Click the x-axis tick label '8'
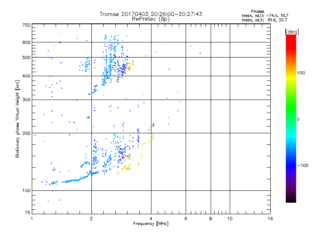The width and height of the screenshot is (318, 238). [x=211, y=219]
